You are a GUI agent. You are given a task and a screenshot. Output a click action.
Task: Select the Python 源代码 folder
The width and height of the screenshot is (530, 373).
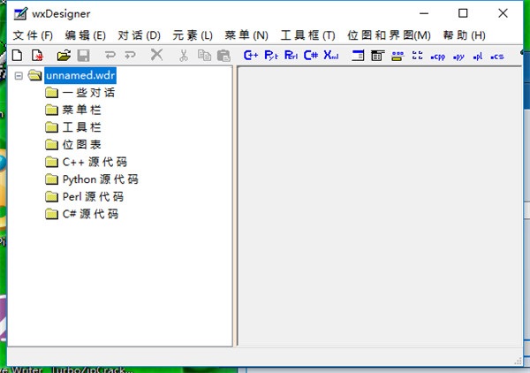click(101, 179)
